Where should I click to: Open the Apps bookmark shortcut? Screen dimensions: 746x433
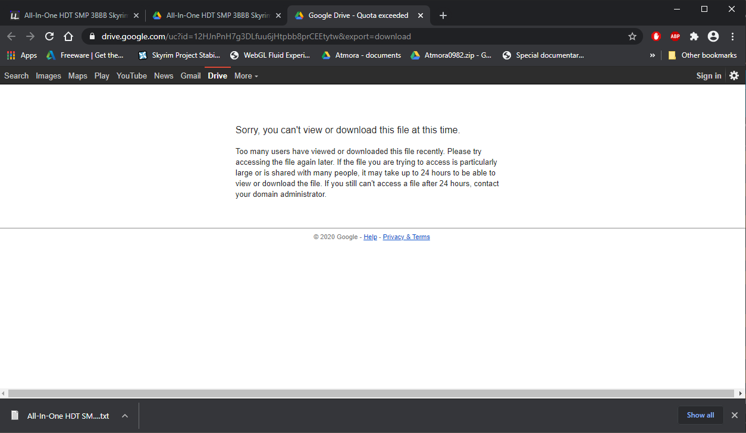(x=22, y=55)
